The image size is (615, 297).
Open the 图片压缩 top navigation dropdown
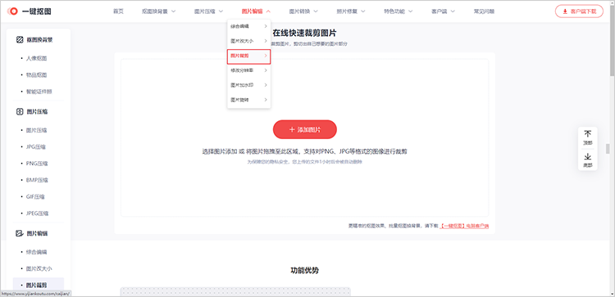tap(208, 11)
